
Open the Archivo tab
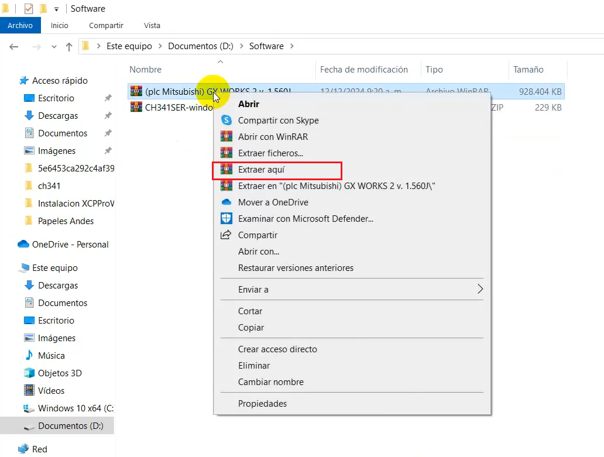coord(20,25)
